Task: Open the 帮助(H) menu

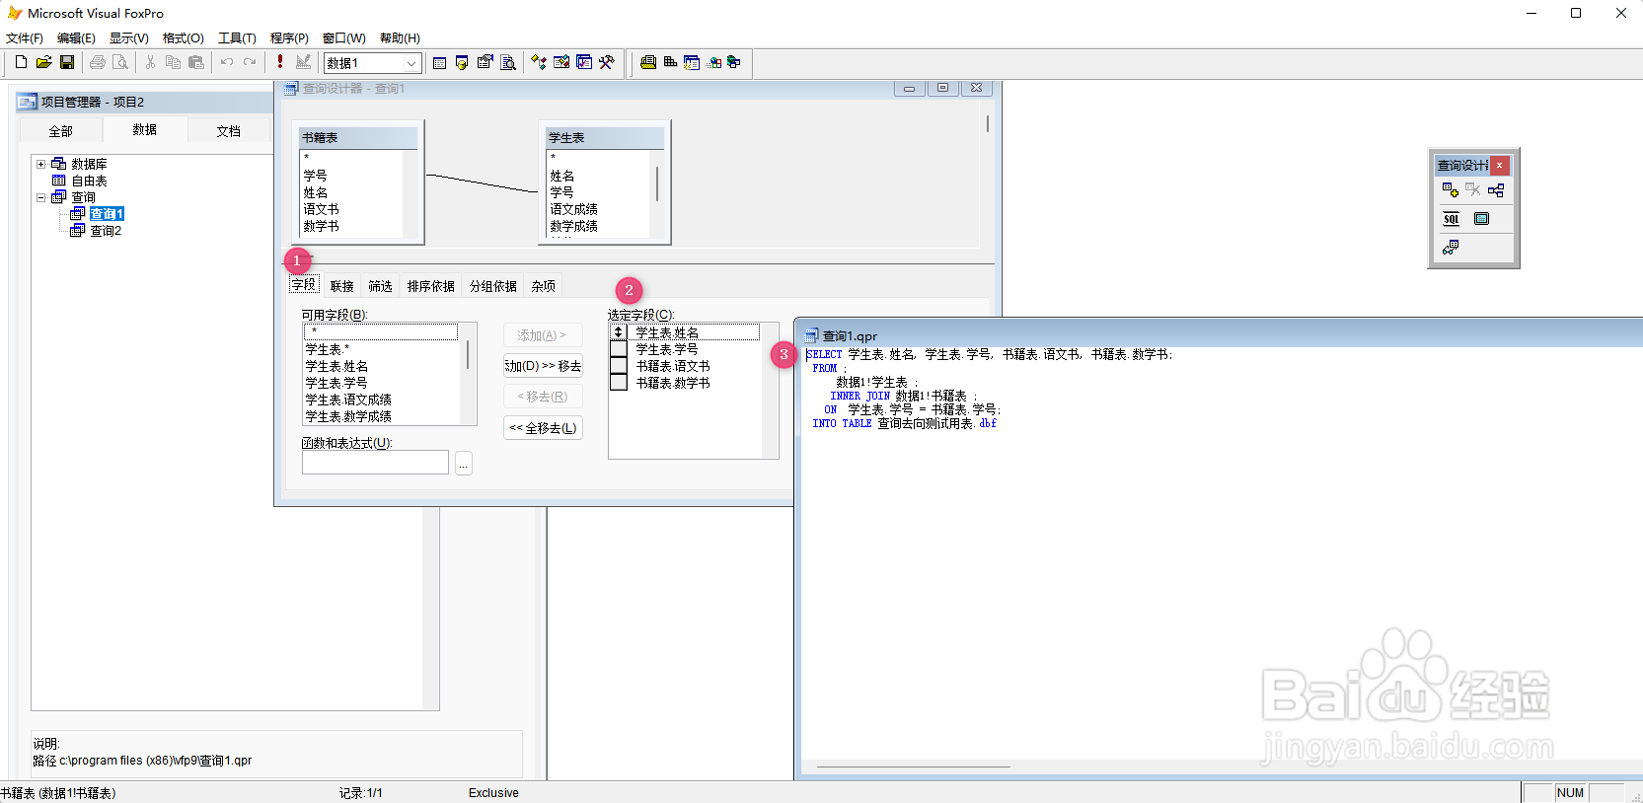Action: 400,38
